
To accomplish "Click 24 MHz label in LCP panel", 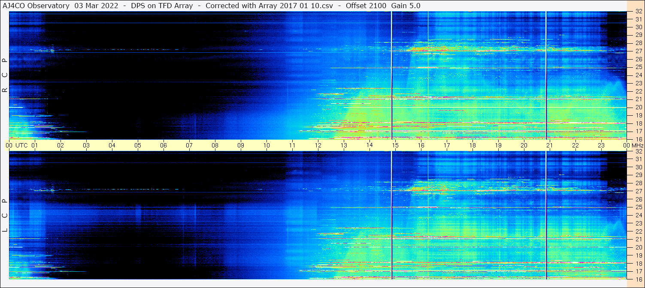I will [638, 215].
